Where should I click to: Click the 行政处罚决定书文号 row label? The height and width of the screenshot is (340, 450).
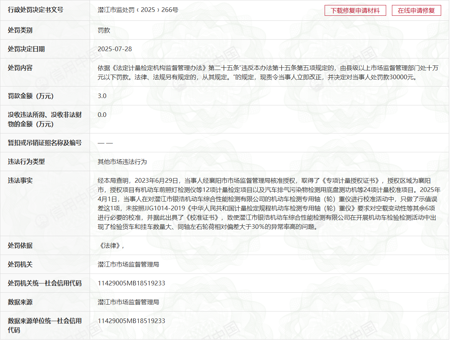point(35,10)
